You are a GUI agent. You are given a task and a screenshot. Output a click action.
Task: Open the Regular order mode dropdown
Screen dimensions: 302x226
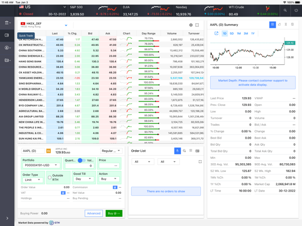[111, 151]
